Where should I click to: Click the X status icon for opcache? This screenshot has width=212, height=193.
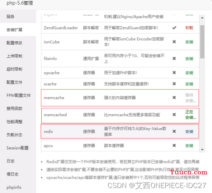click(x=174, y=73)
